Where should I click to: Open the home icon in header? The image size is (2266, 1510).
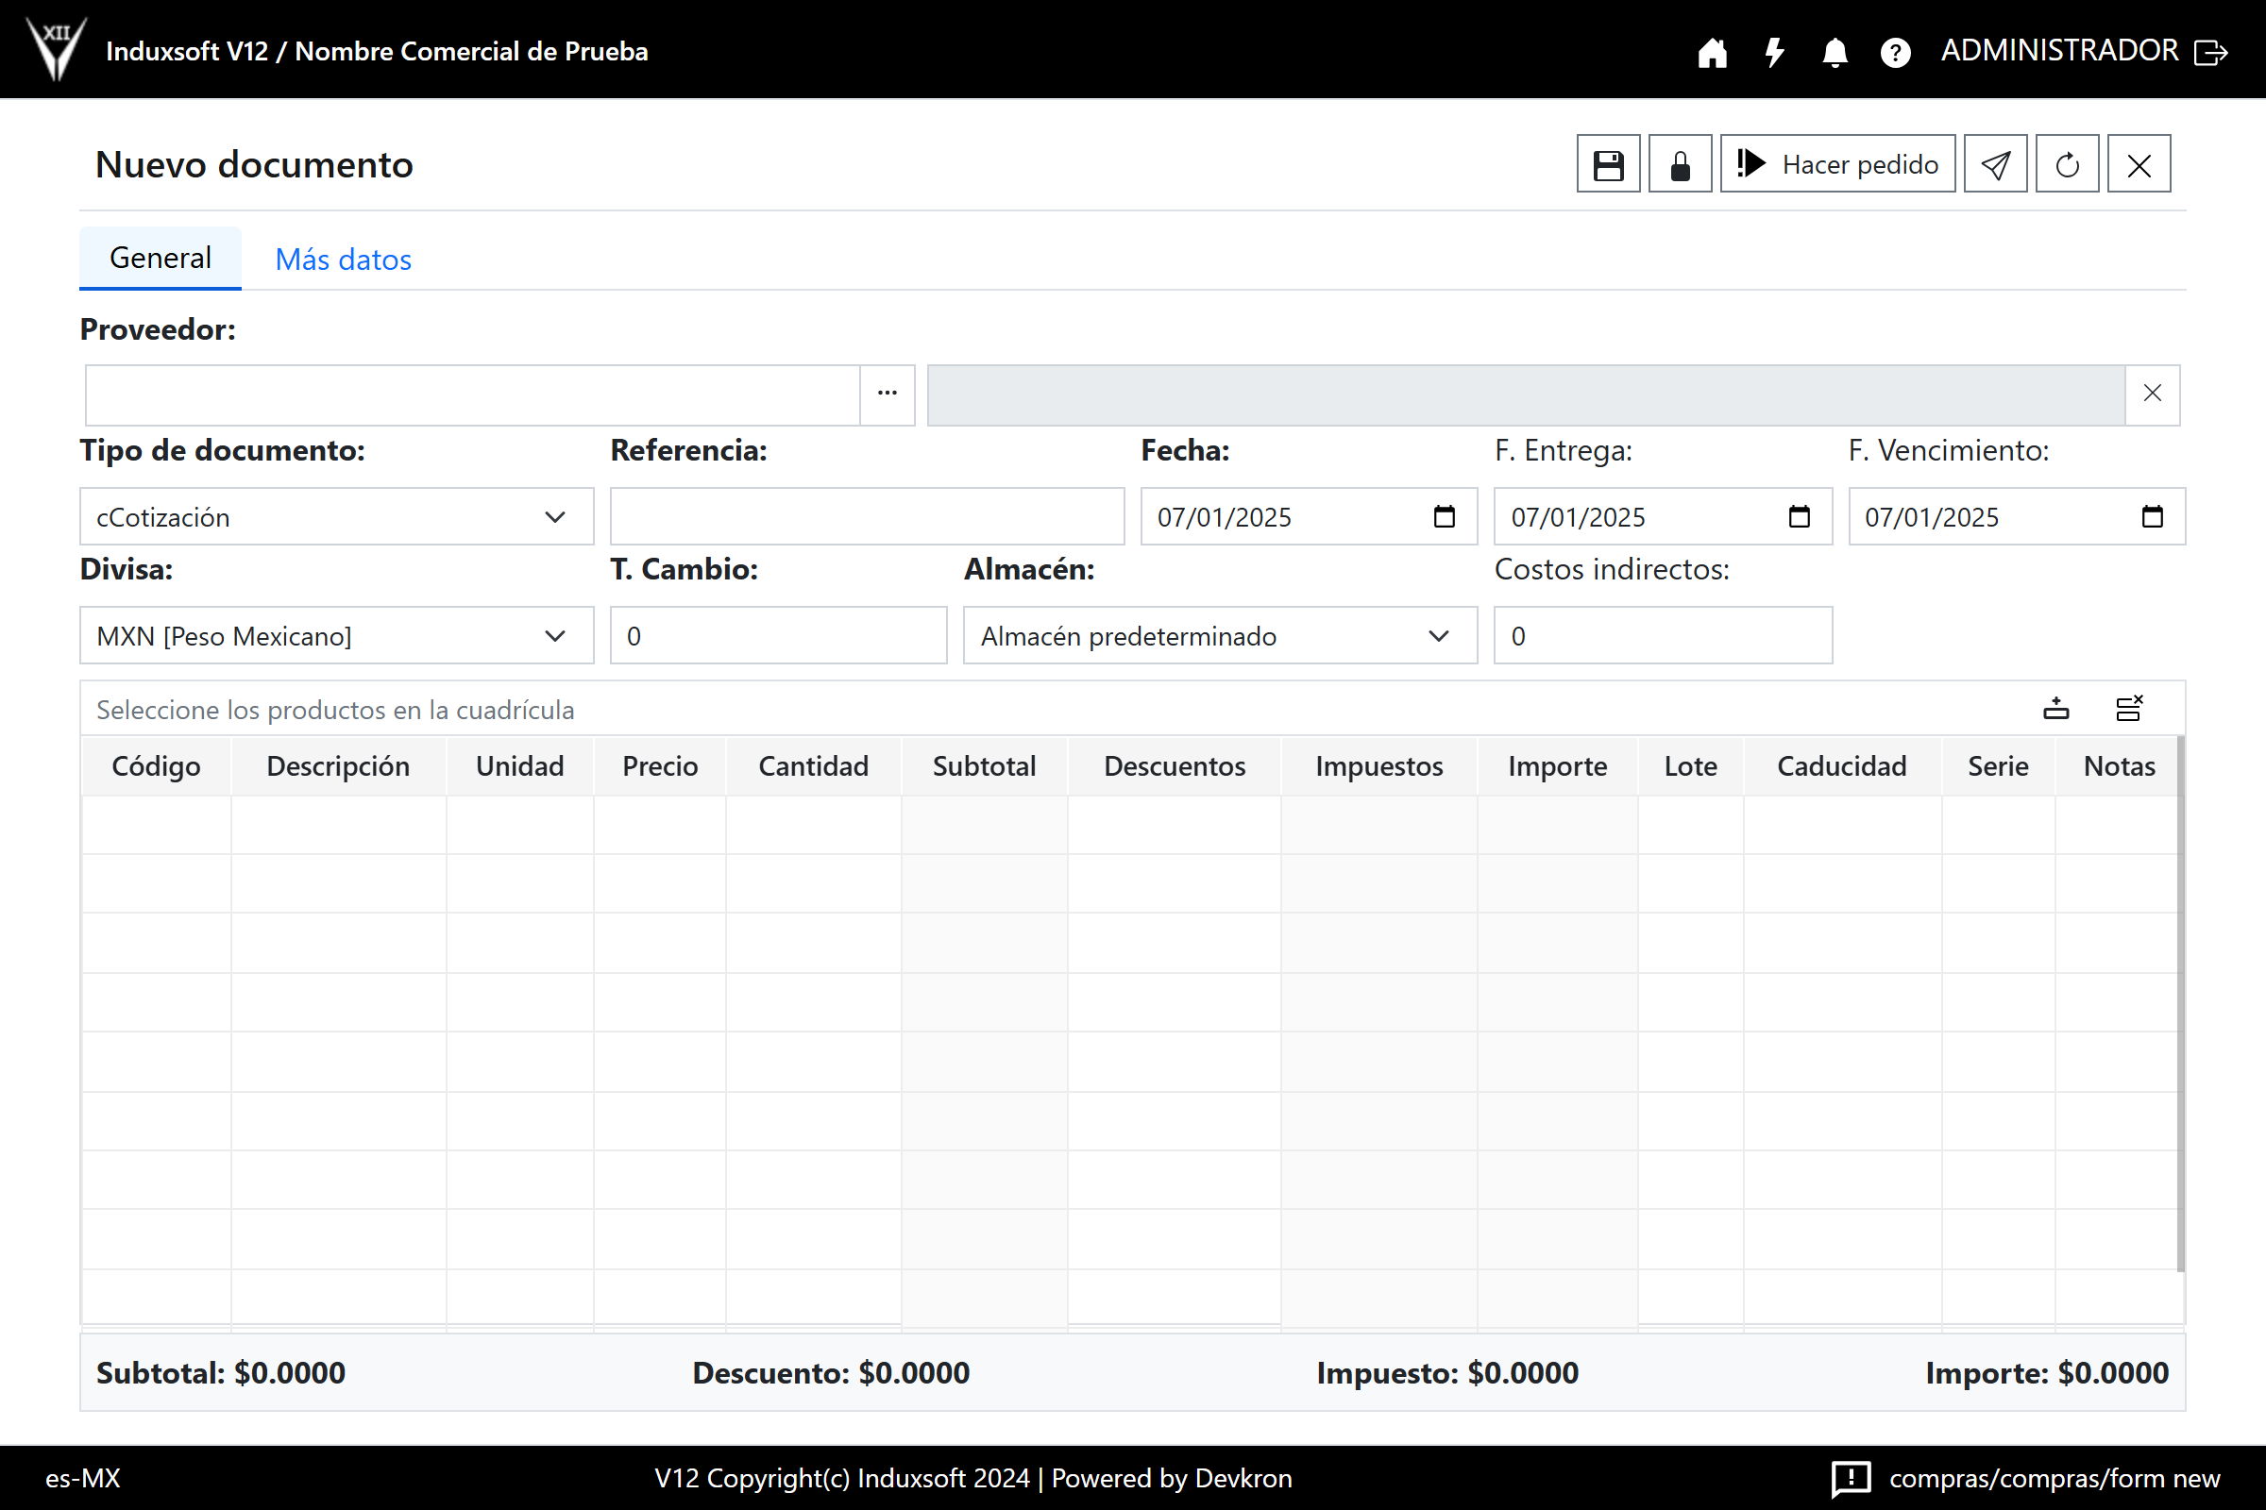click(x=1712, y=52)
